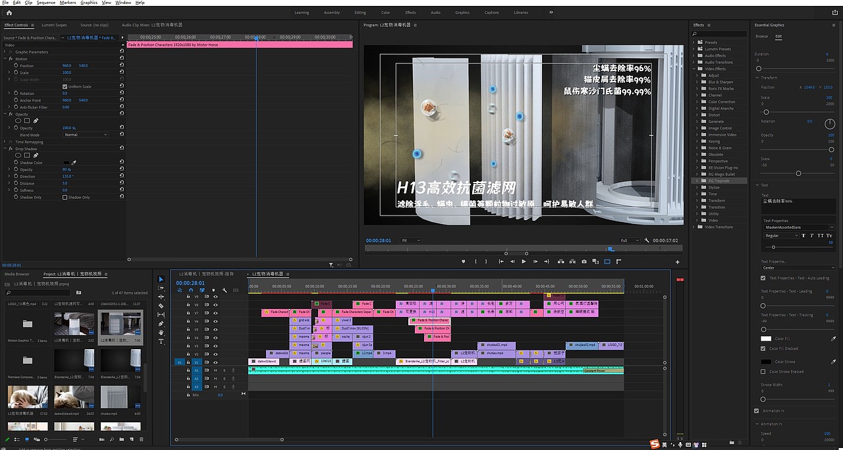Toggle Rotation animation stopwatch

coord(16,94)
